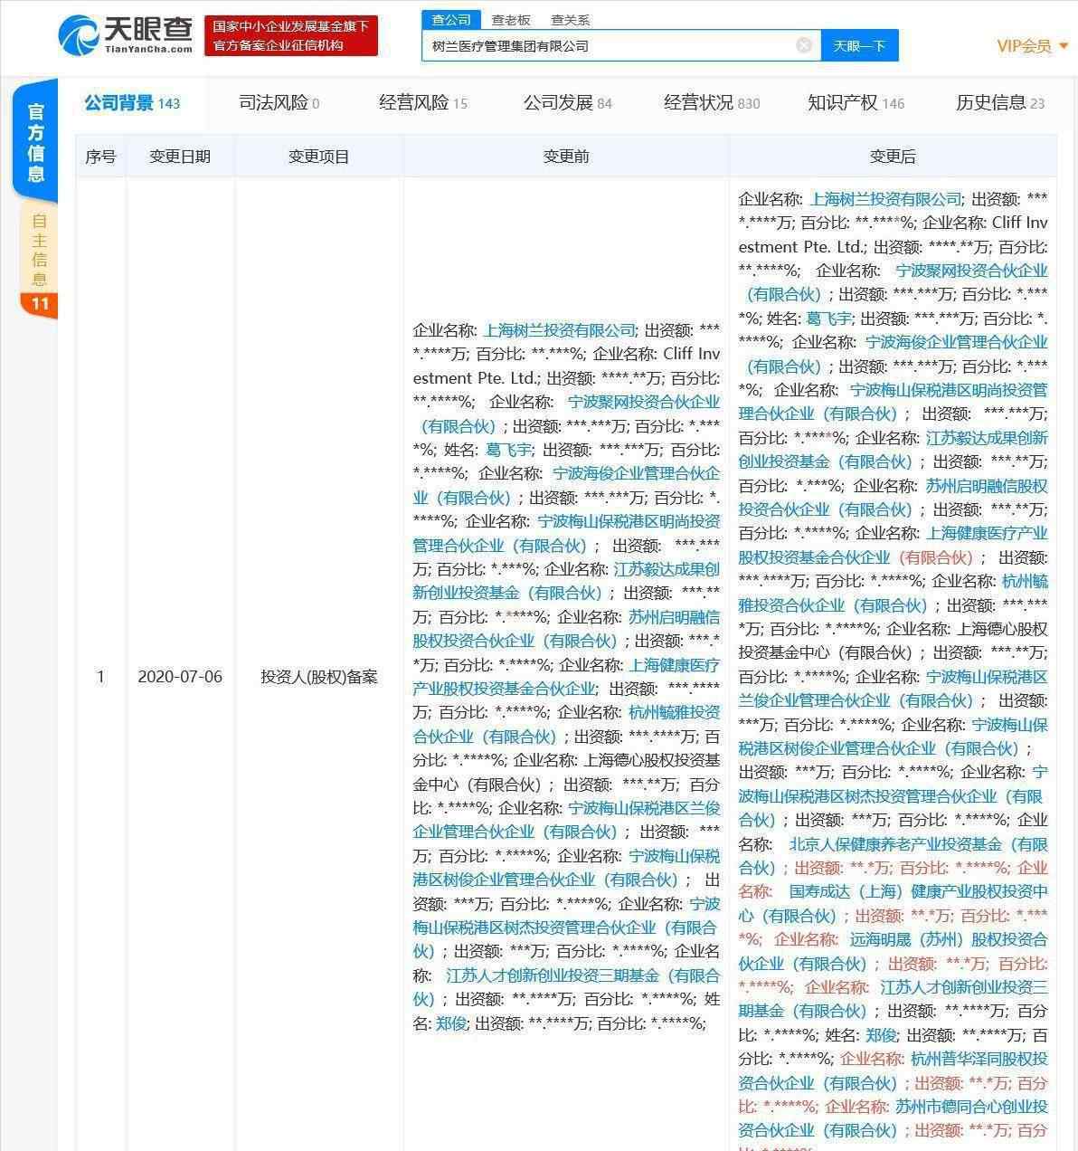The height and width of the screenshot is (1151, 1078).
Task: Open the 经营风险 15 tab
Action: click(423, 103)
